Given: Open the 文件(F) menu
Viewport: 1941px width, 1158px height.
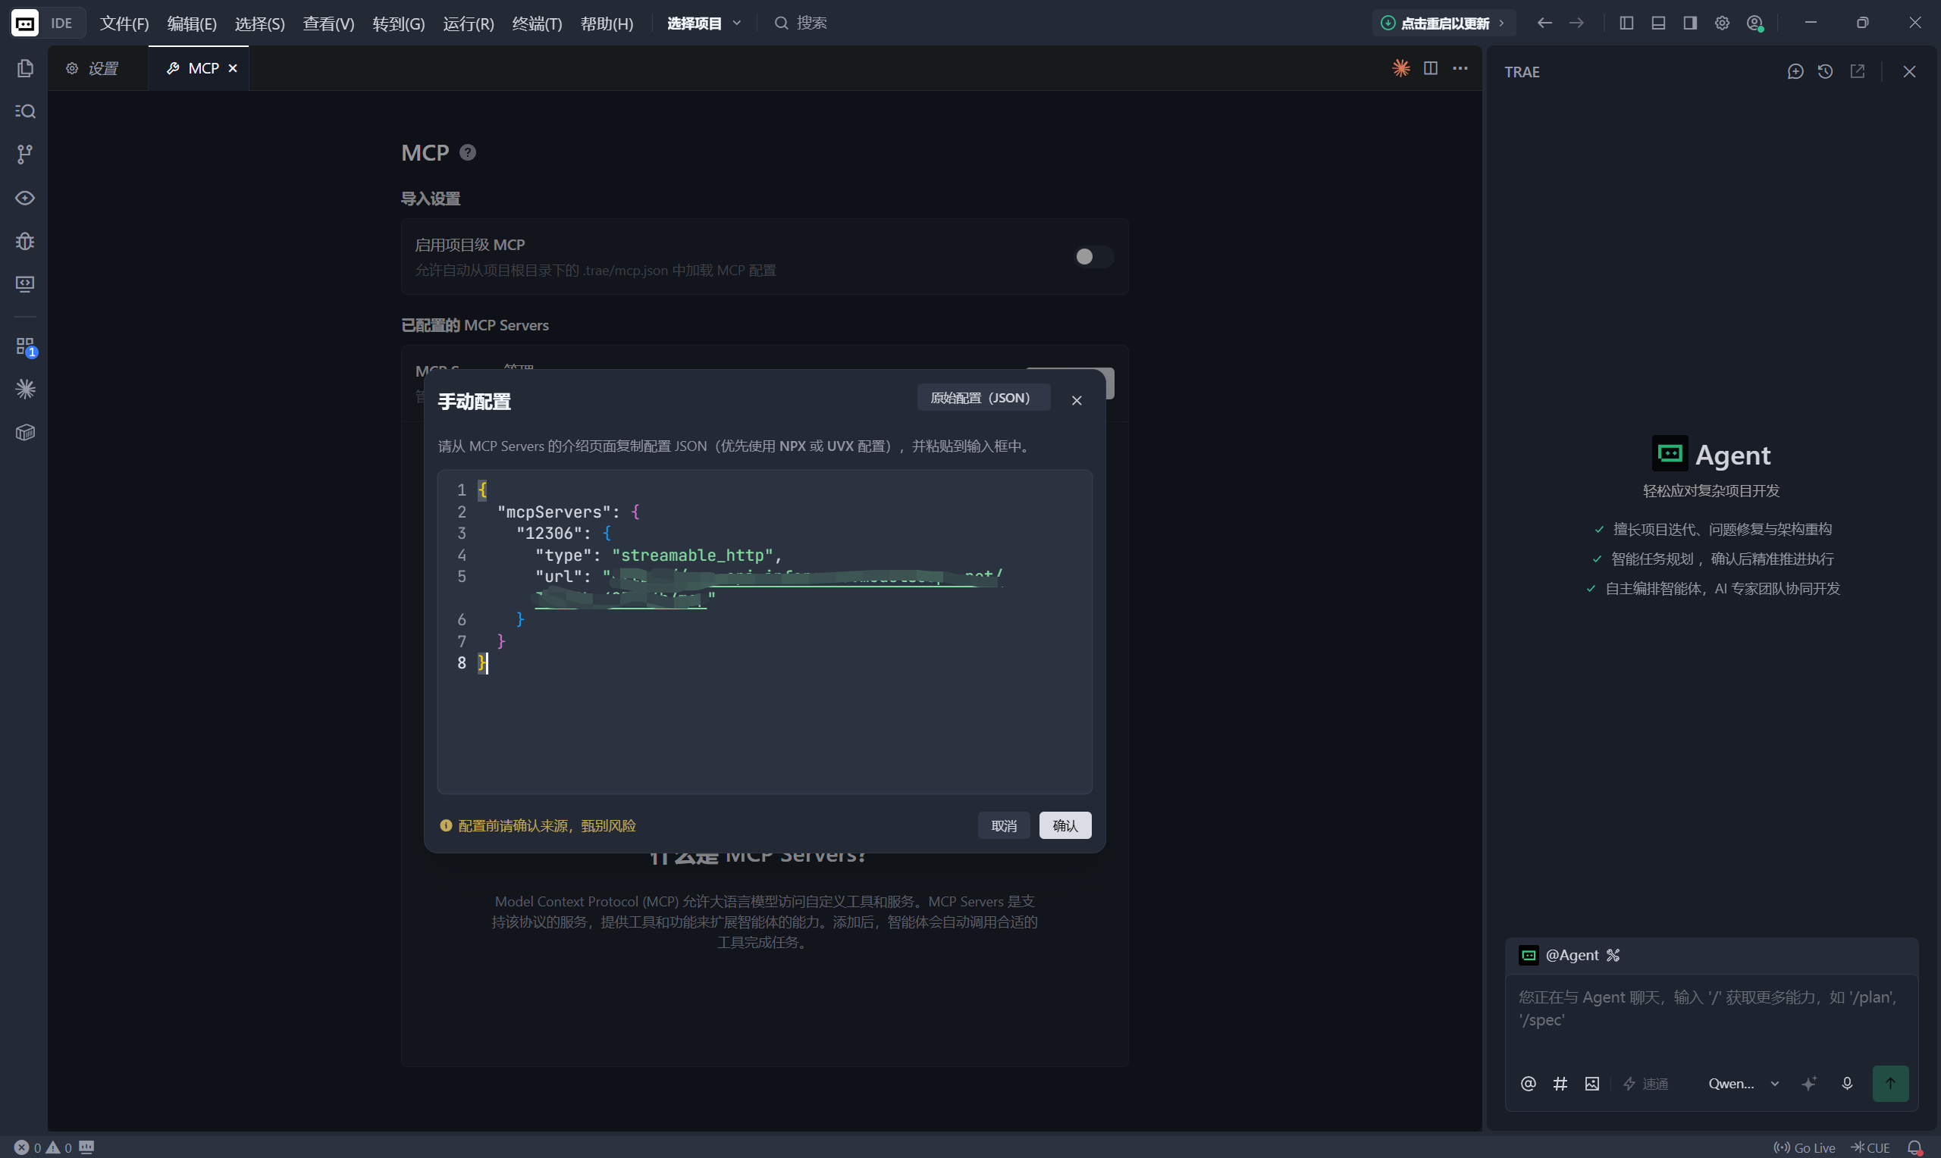Looking at the screenshot, I should click(124, 23).
